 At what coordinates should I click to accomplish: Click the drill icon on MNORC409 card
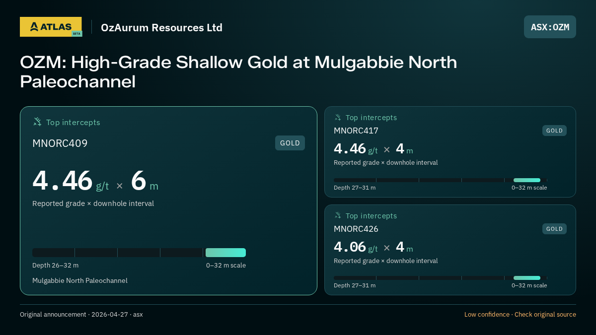click(x=37, y=122)
